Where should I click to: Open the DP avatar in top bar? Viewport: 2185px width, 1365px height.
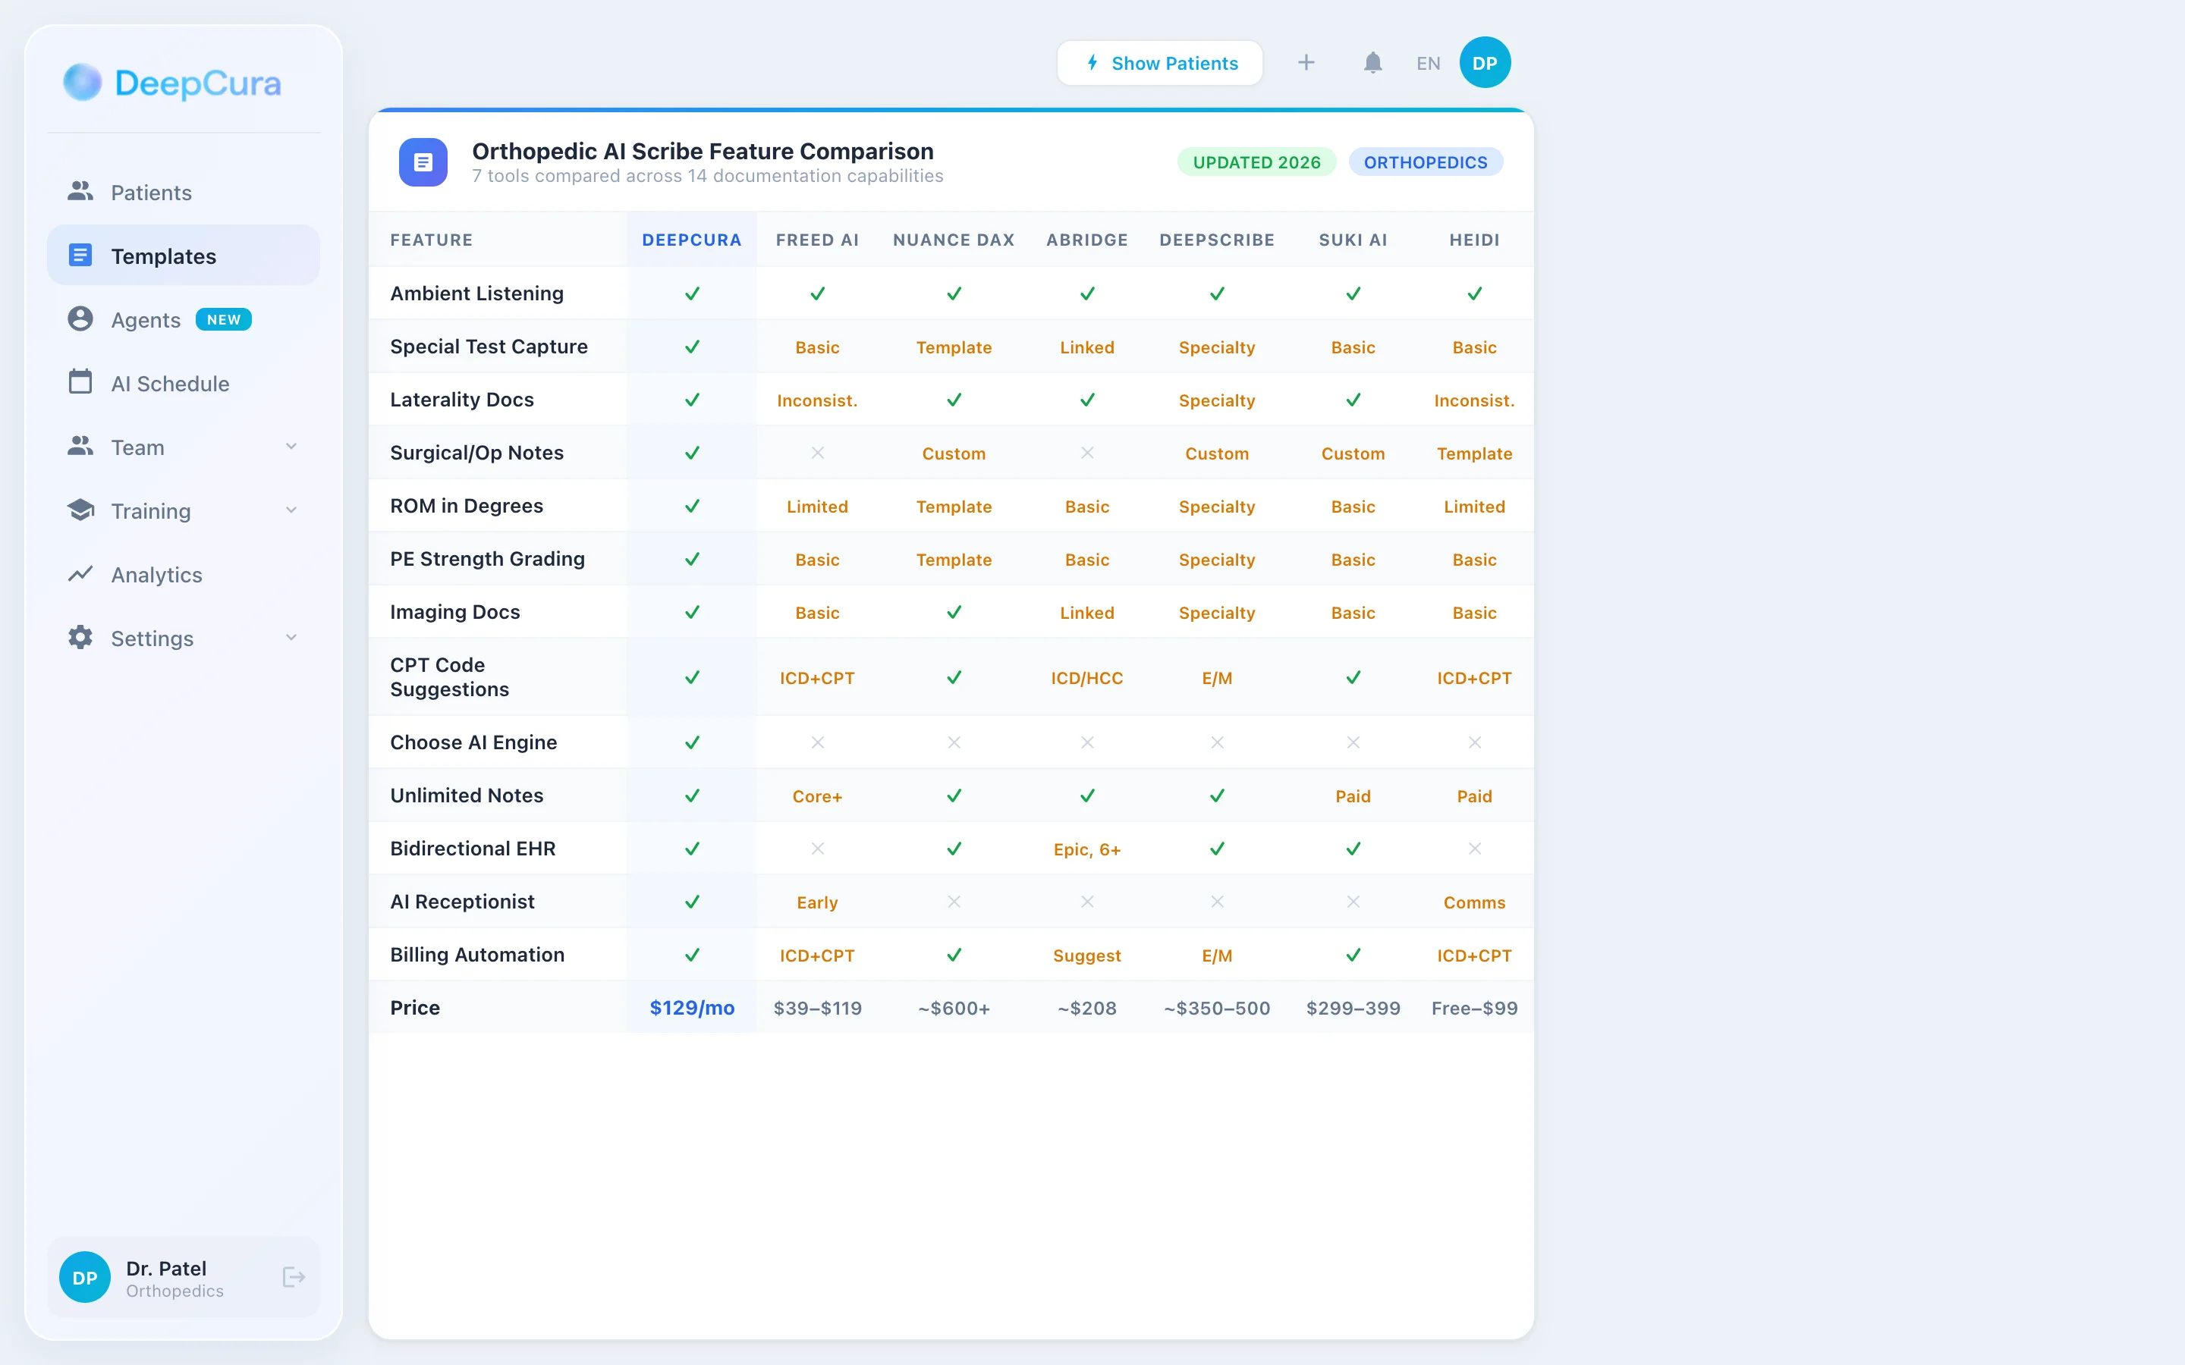1484,62
